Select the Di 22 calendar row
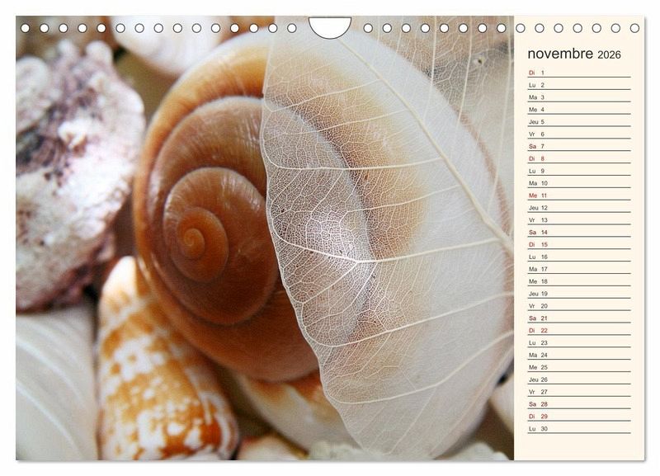 click(578, 330)
